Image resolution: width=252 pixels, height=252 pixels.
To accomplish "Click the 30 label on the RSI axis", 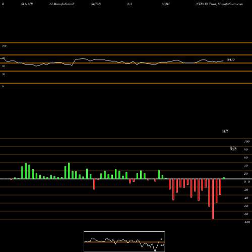I will (4, 74).
